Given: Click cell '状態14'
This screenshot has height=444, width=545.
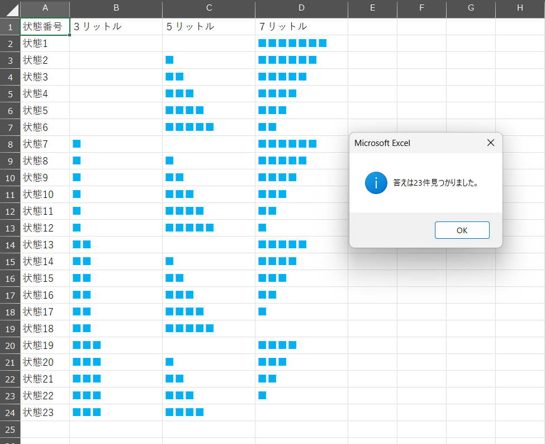Looking at the screenshot, I should point(45,262).
